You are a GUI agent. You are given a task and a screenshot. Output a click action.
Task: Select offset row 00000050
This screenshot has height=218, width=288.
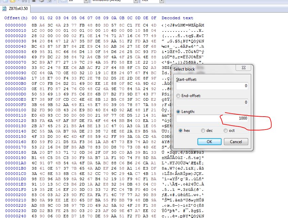click(16, 52)
